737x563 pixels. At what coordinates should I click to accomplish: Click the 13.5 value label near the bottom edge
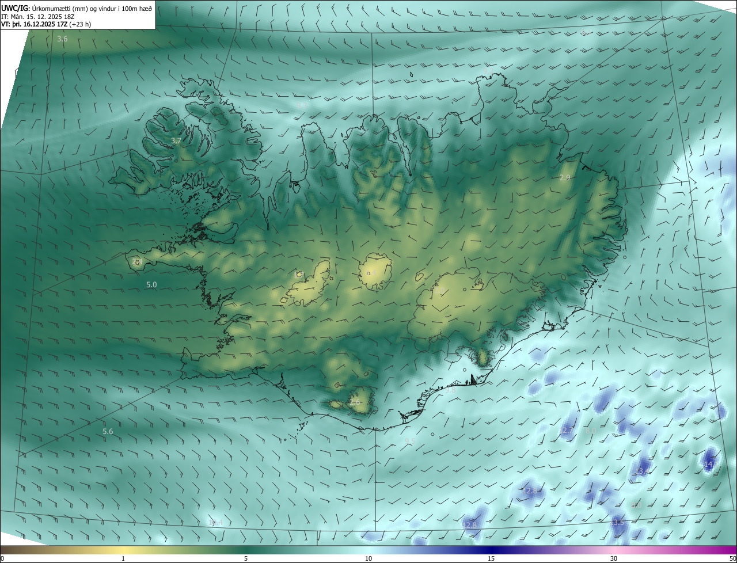point(617,522)
